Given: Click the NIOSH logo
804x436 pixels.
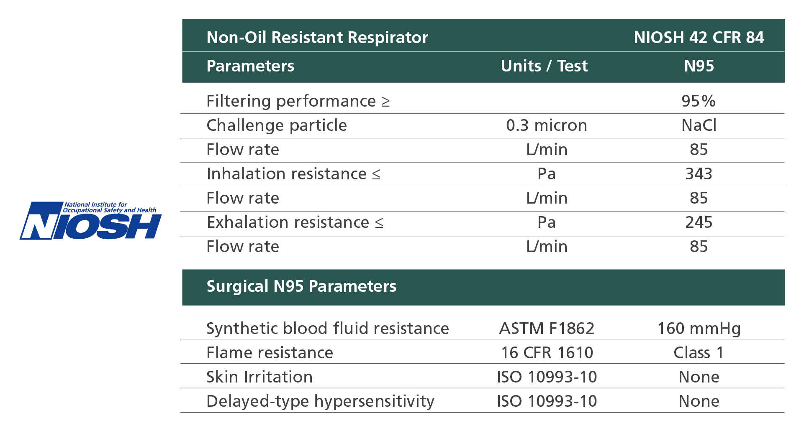Looking at the screenshot, I should tap(90, 220).
